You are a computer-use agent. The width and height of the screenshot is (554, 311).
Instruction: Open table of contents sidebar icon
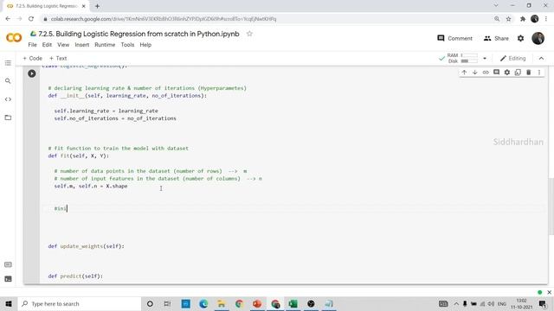coord(8,63)
